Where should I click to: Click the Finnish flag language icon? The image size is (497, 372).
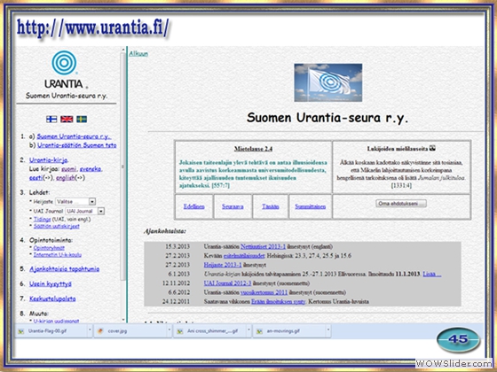point(51,119)
